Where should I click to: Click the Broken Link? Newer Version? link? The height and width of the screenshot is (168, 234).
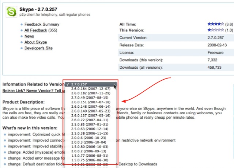click(34, 91)
